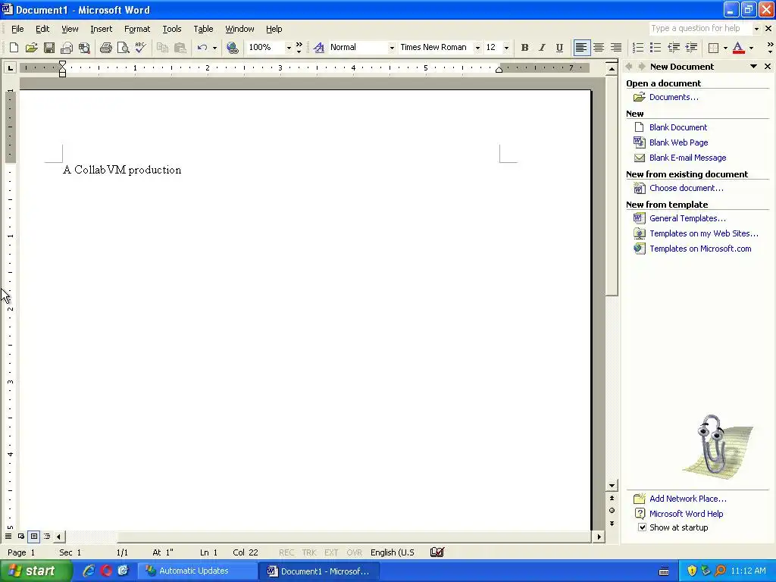Open the font size 12 dropdown
The image size is (776, 582).
[505, 48]
